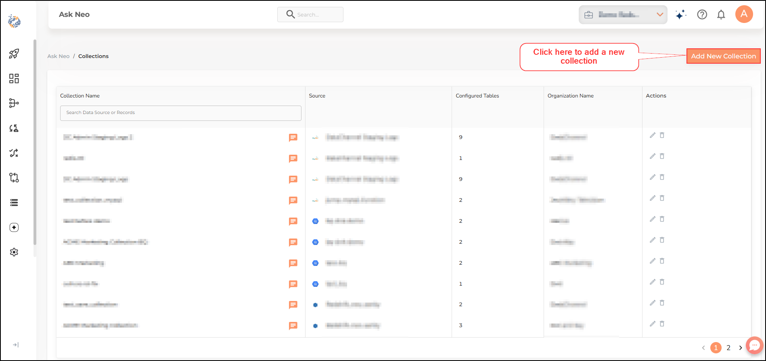Click the Organization Name column header
Image resolution: width=766 pixels, height=361 pixels.
pyautogui.click(x=571, y=95)
